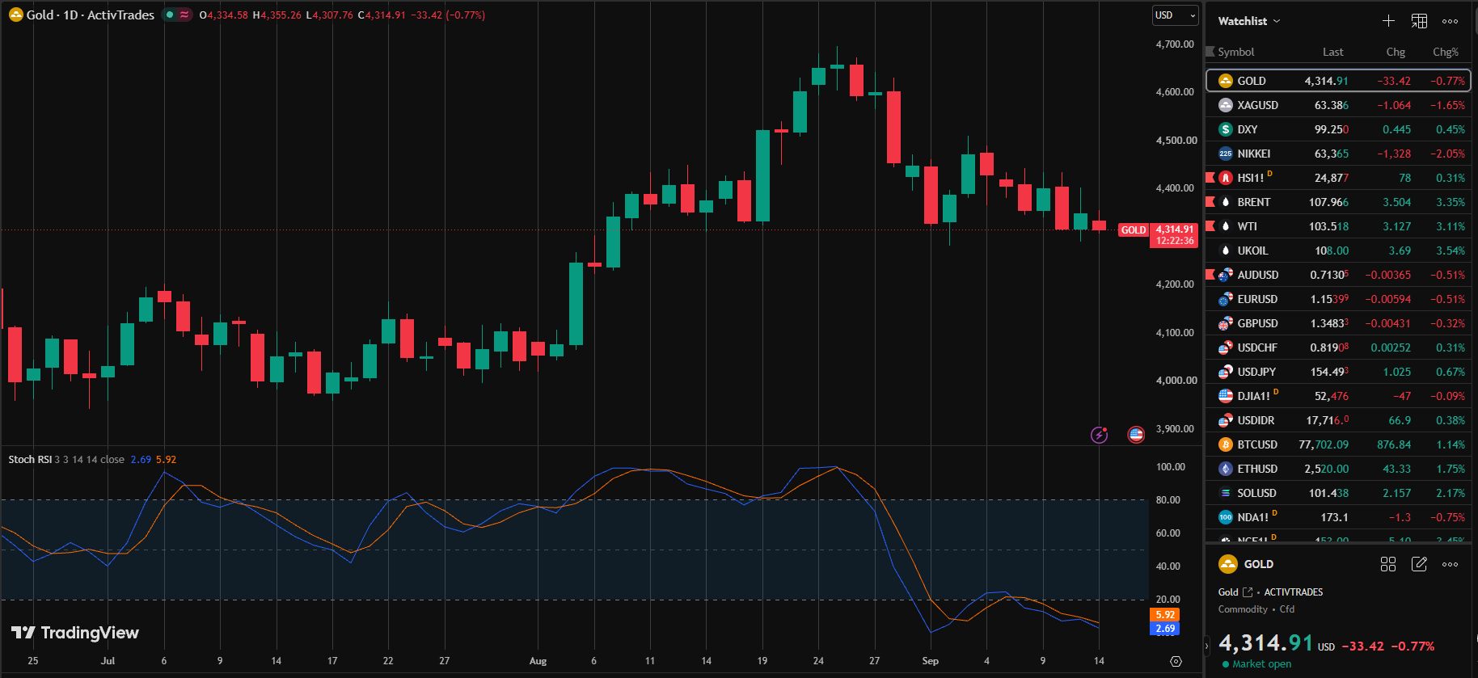This screenshot has width=1478, height=678.
Task: Open watchlist advanced view table icon
Action: tap(1419, 21)
